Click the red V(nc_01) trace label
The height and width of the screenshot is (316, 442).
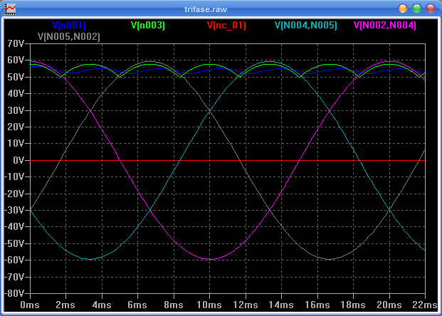(226, 26)
